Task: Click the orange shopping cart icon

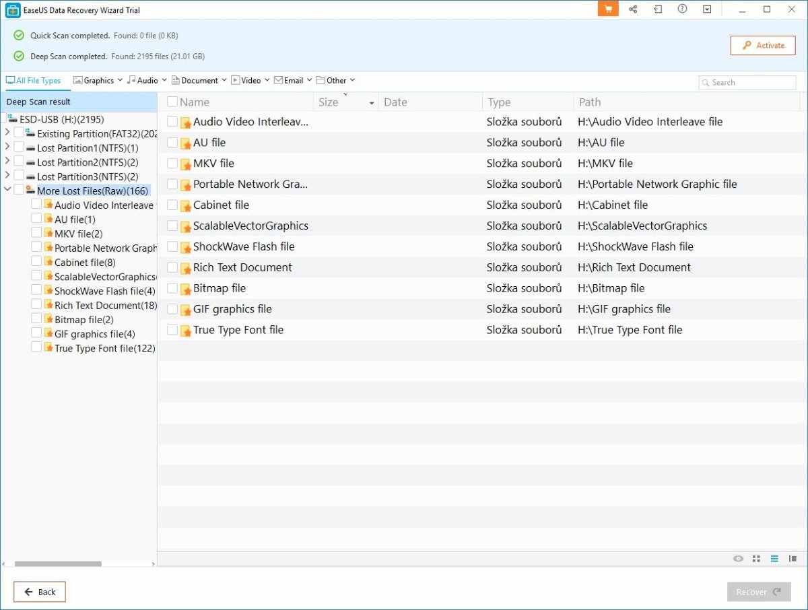Action: point(608,9)
